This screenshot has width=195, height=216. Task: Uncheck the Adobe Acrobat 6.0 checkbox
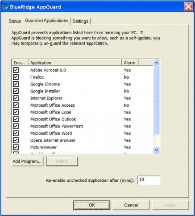coord(16,70)
